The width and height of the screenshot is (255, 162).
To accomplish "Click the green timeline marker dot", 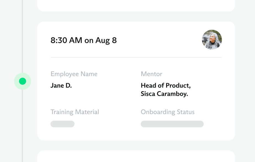I will click(x=23, y=81).
